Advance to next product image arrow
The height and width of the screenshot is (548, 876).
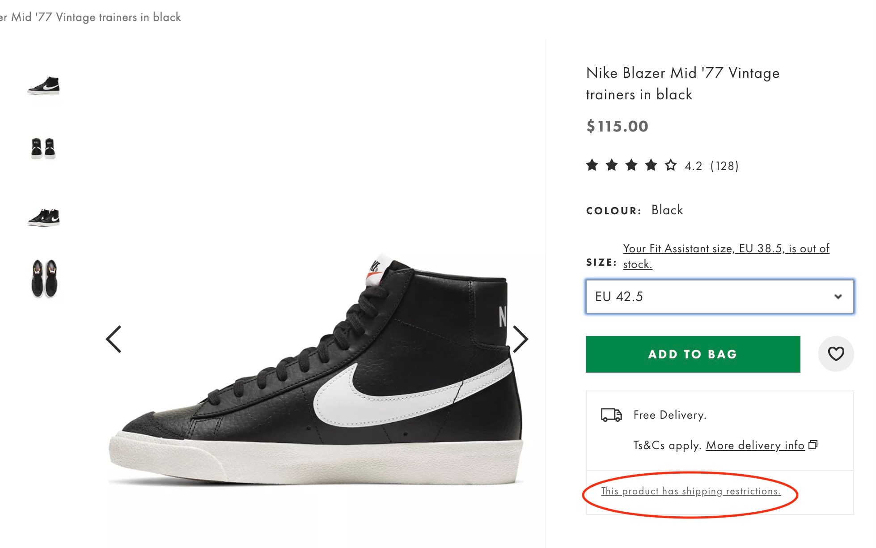520,339
